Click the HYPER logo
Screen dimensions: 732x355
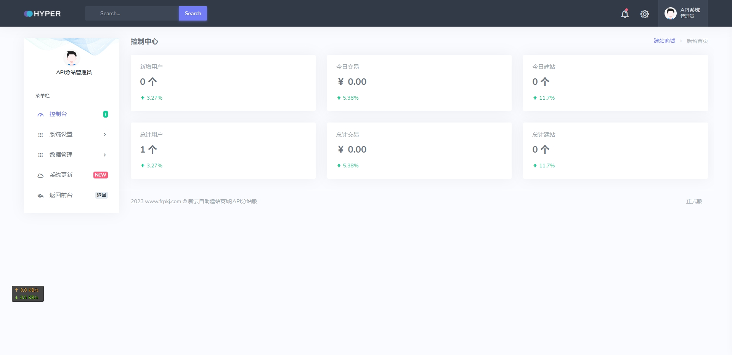tap(42, 14)
